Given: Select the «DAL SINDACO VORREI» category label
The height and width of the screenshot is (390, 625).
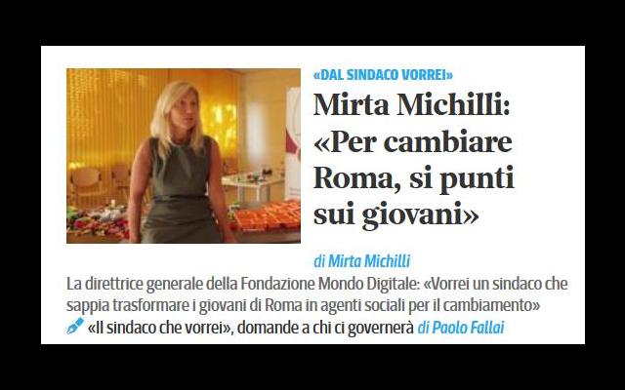Looking at the screenshot, I should 383,75.
